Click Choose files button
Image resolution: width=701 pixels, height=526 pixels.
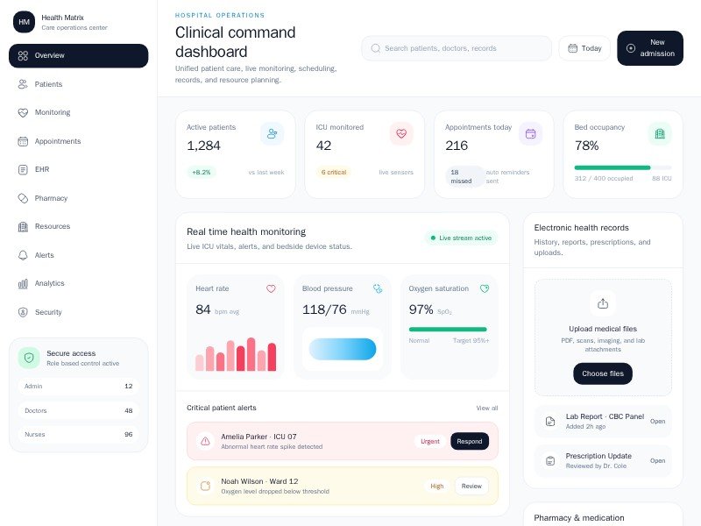602,373
